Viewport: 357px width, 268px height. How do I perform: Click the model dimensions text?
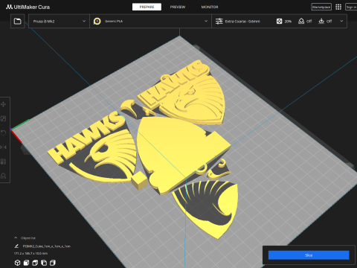pyautogui.click(x=31, y=253)
